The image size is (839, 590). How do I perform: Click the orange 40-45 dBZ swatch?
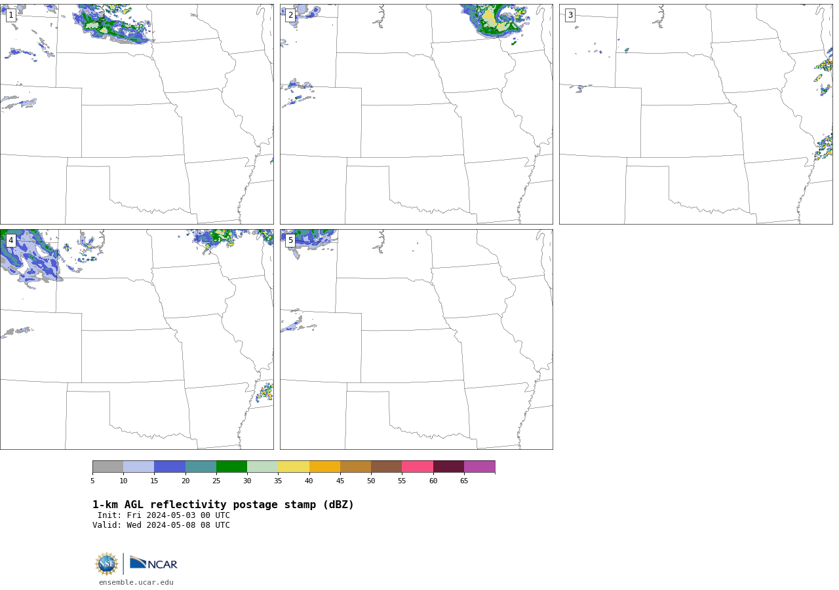point(324,467)
